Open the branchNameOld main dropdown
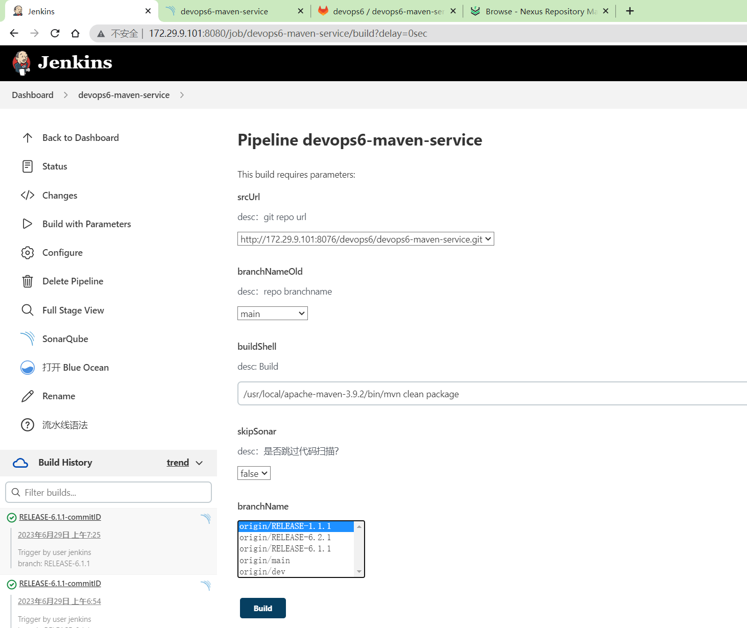This screenshot has height=628, width=747. tap(273, 313)
